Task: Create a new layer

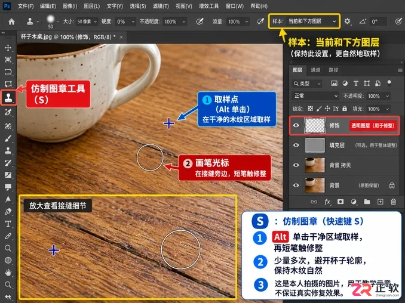Action: click(x=380, y=202)
